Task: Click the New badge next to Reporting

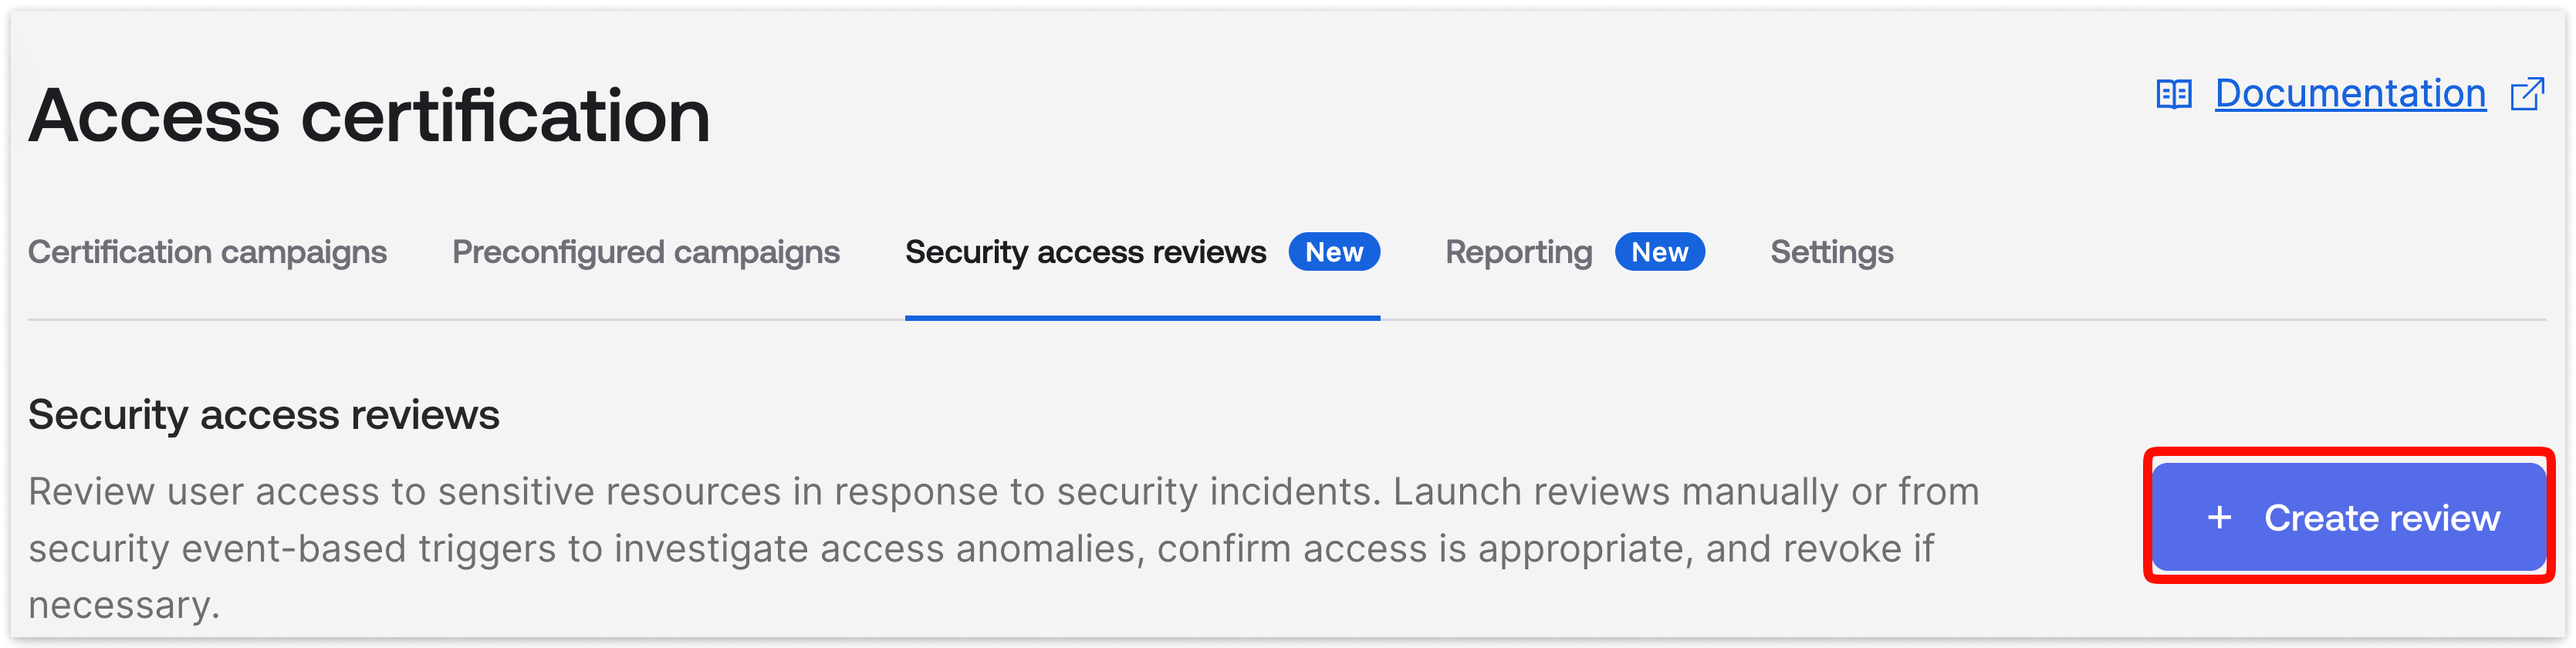Action: tap(1660, 252)
